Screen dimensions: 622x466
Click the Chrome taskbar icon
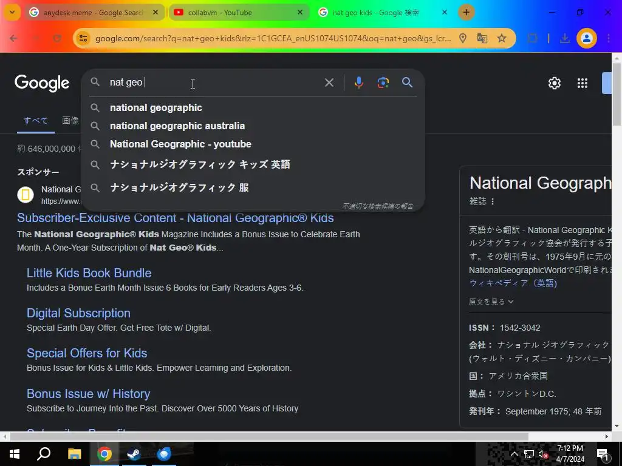tap(104, 454)
